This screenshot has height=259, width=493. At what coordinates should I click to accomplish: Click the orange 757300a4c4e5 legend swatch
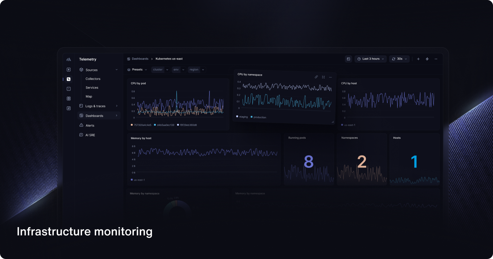pyautogui.click(x=131, y=125)
